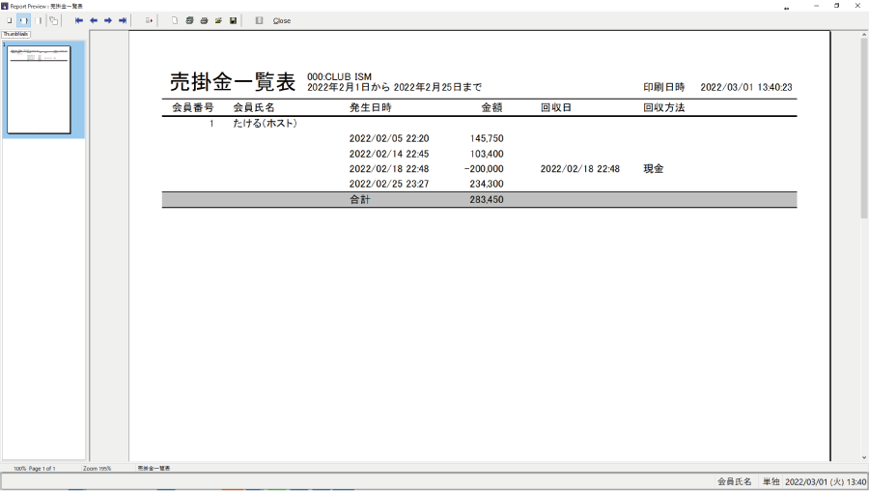Image resolution: width=869 pixels, height=491 pixels.
Task: Click the 売掛金一覧表 report title
Action: (232, 82)
